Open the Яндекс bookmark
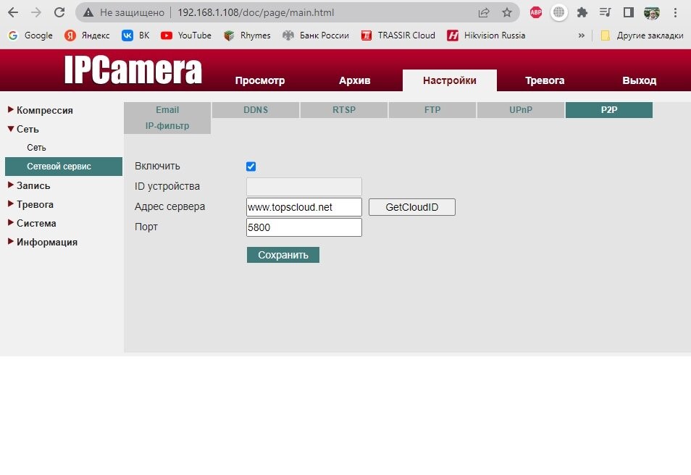This screenshot has width=691, height=475. (87, 35)
